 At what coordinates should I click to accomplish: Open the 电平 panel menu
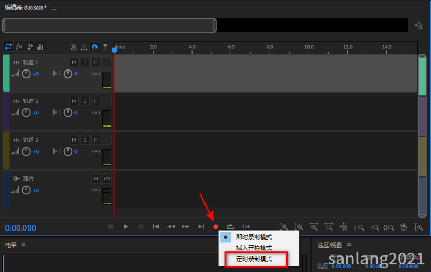point(23,246)
